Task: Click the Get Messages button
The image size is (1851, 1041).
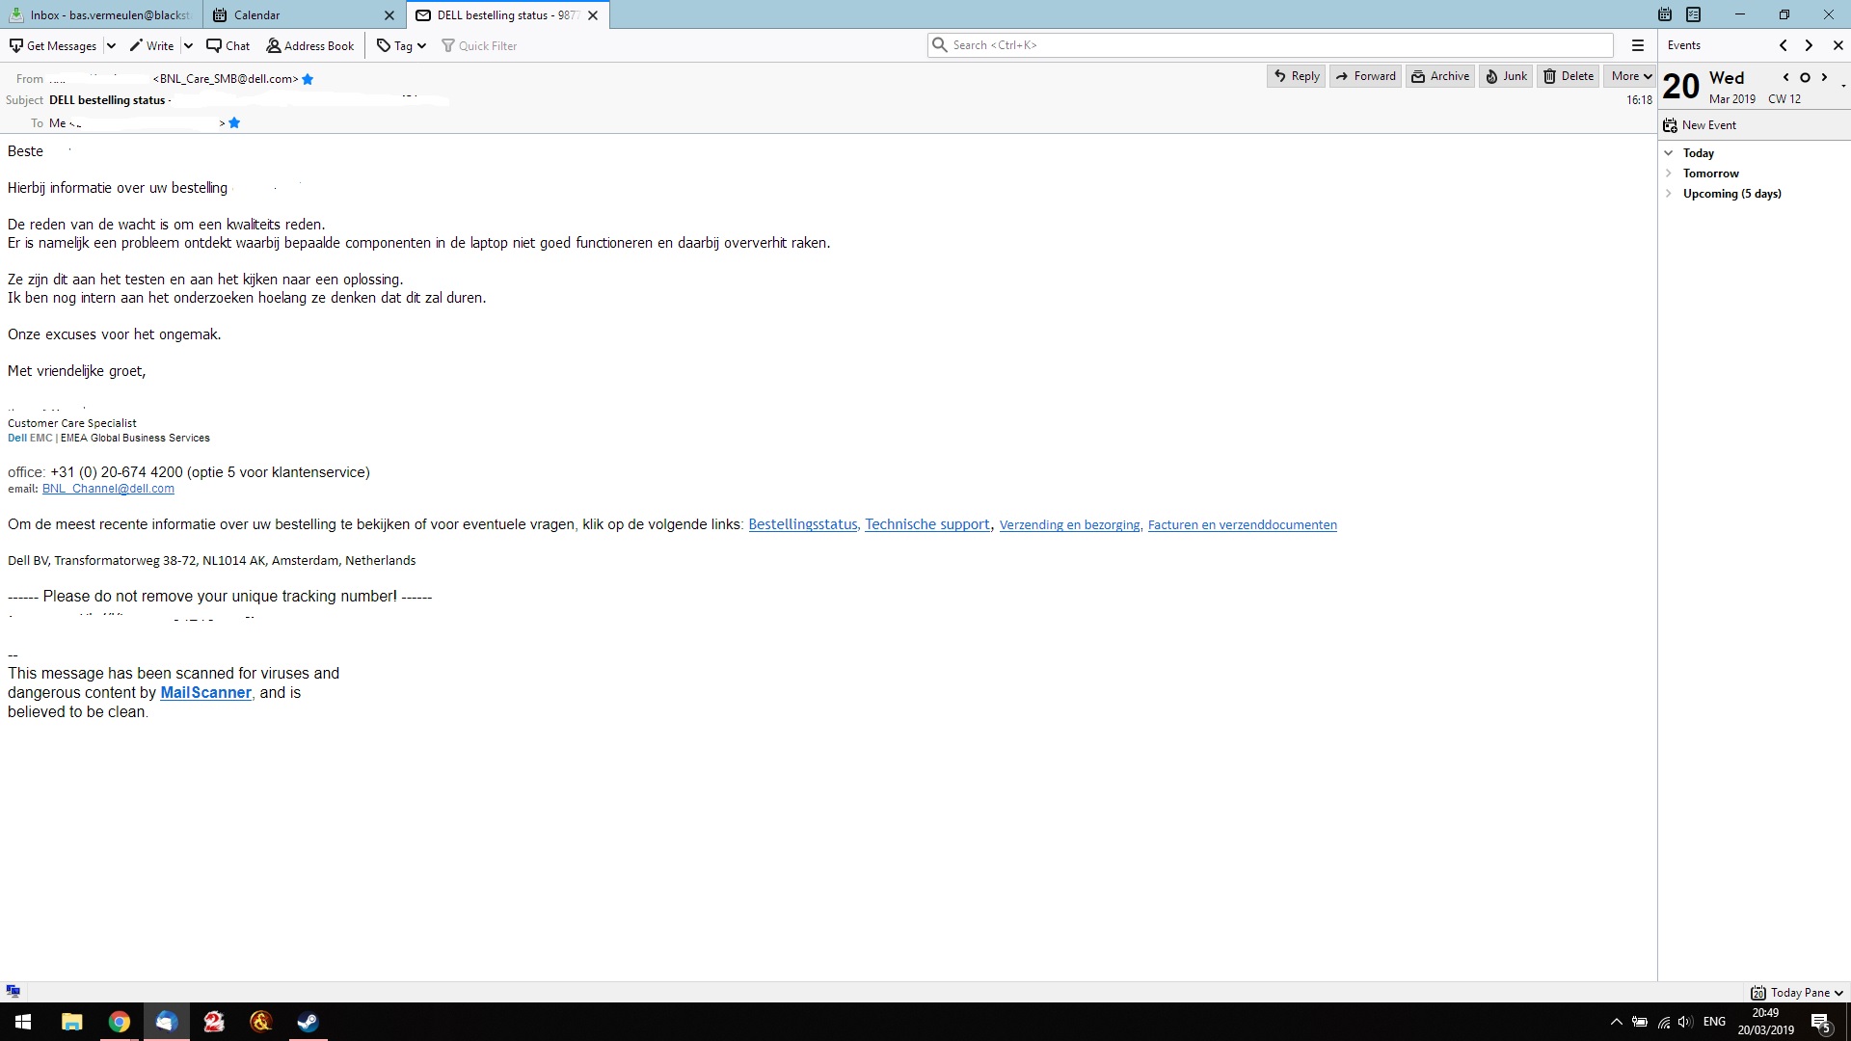Action: click(53, 45)
